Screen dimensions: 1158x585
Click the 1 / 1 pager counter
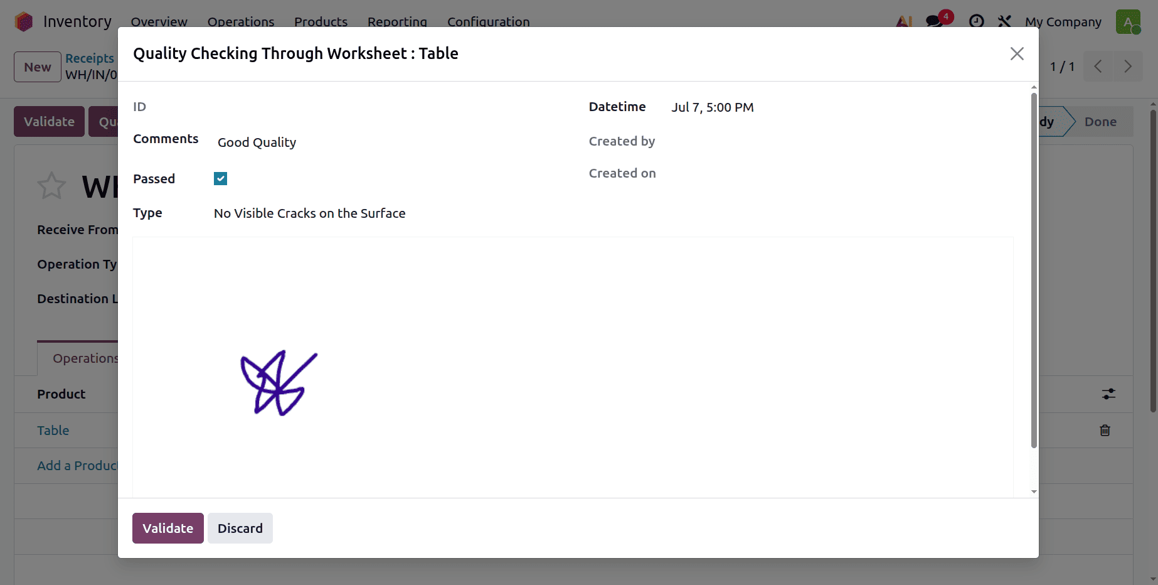pyautogui.click(x=1062, y=67)
